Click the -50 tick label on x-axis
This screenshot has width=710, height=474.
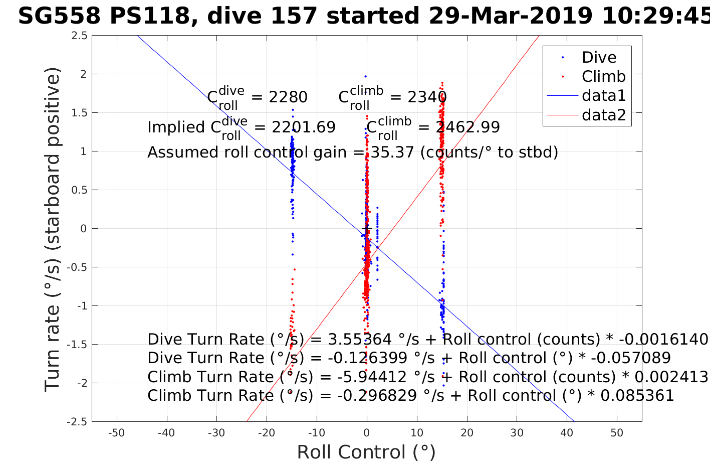coord(117,433)
